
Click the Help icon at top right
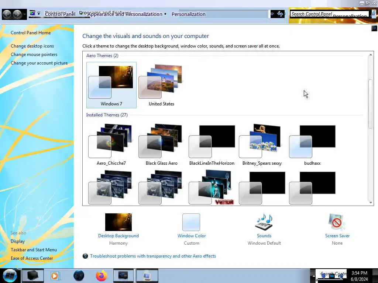coord(374,28)
